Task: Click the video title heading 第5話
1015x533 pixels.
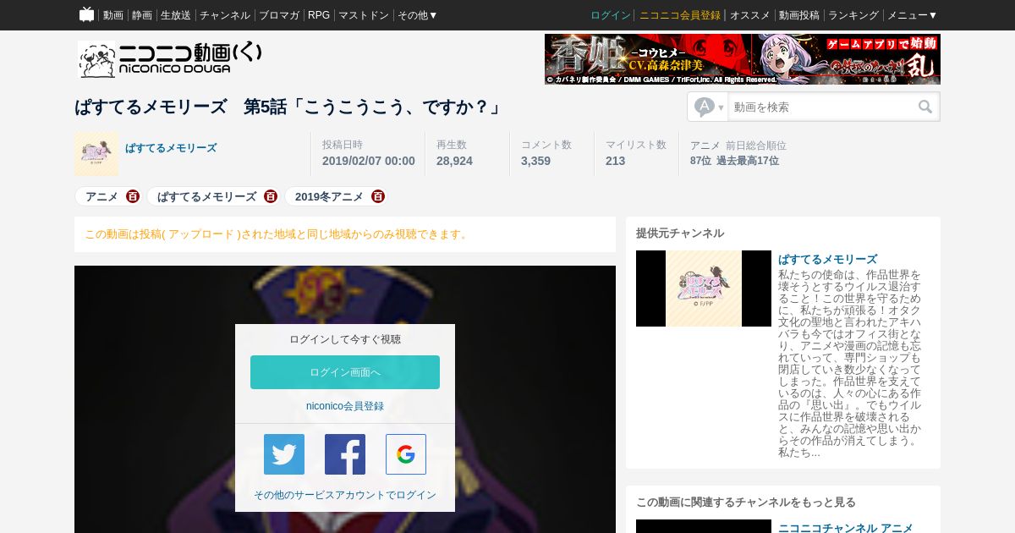Action: point(290,107)
